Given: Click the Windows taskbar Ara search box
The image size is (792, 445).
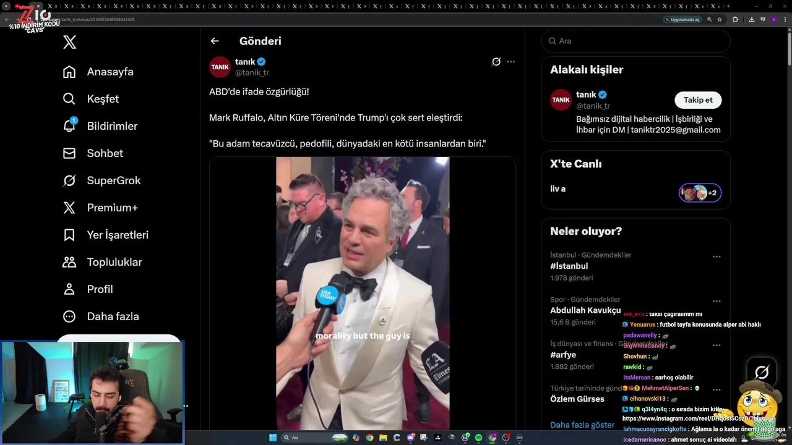Looking at the screenshot, I should 314,438.
